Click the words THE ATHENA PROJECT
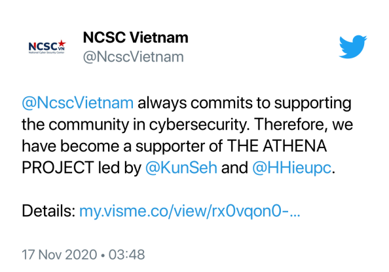Image resolution: width=389 pixels, height=272 pixels. click(x=174, y=157)
